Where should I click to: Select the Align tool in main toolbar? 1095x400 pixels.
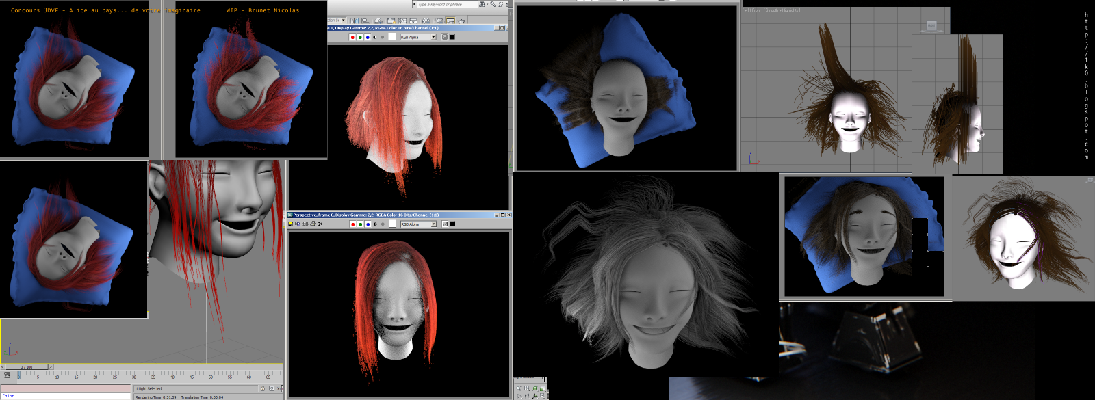coord(365,21)
